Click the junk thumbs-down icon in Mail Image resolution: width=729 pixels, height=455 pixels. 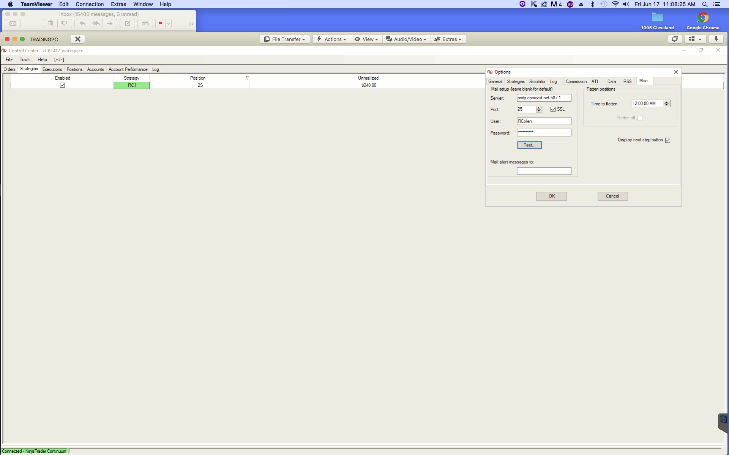[x=64, y=24]
